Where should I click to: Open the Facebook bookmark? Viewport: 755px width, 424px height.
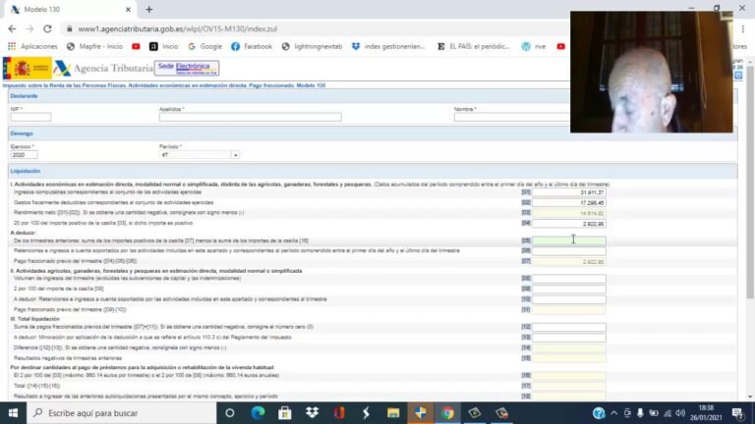252,46
